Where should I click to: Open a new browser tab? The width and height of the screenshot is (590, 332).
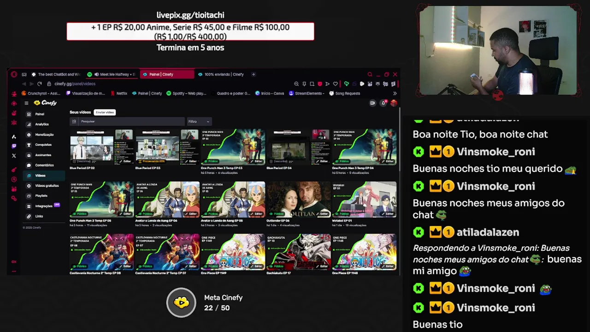pos(253,74)
